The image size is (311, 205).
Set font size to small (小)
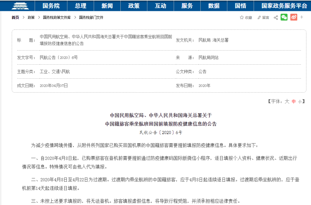(x=300, y=101)
